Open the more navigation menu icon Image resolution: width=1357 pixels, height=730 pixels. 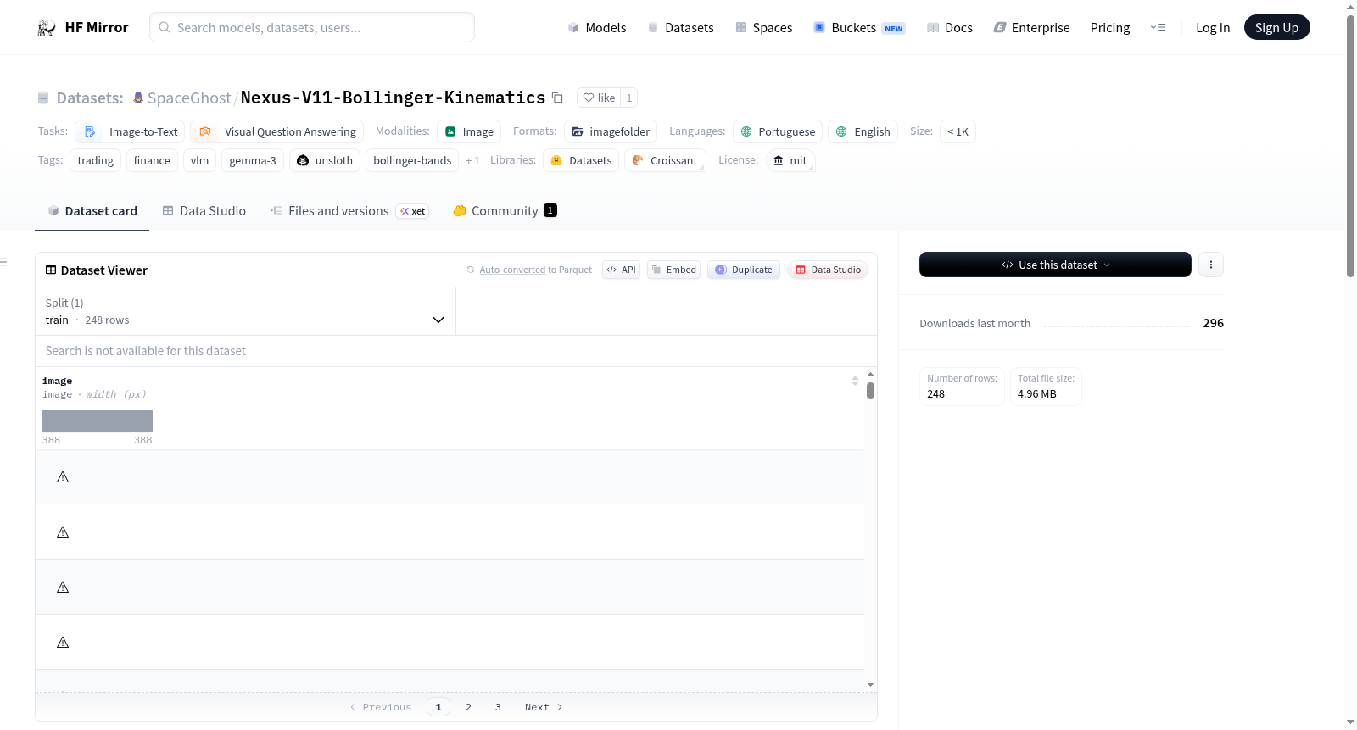point(1158,28)
